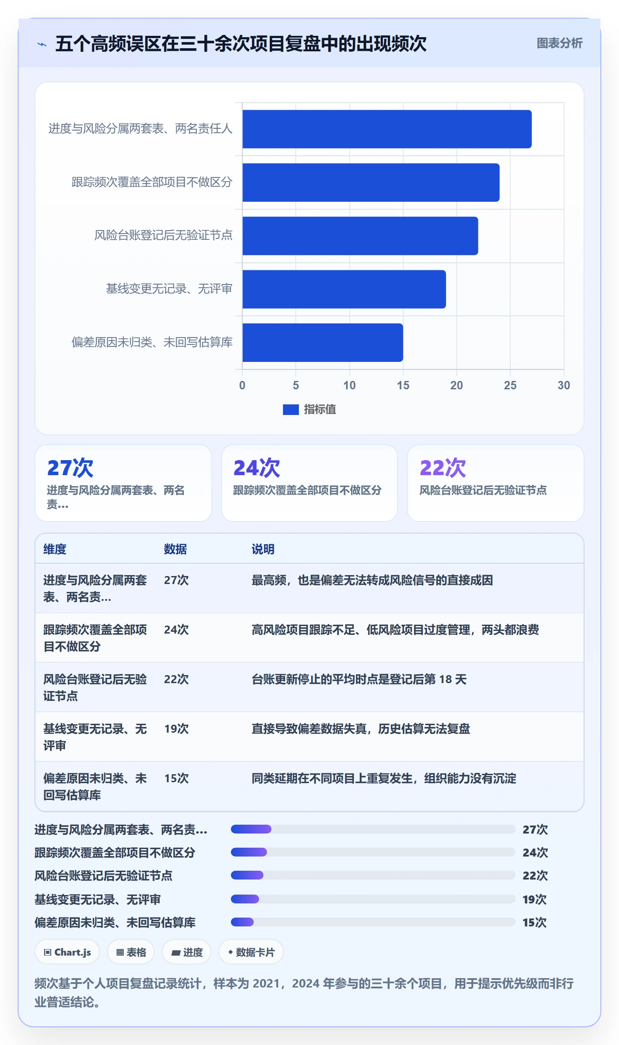This screenshot has width=619, height=1045.
Task: Click table cell 最高频，也是偏差无法转成风险信号的直接成因
Action: (x=372, y=580)
